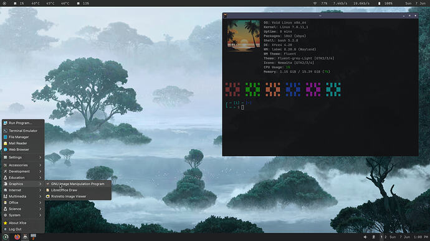Click the circular icon at top-left panel

click(x=4, y=4)
